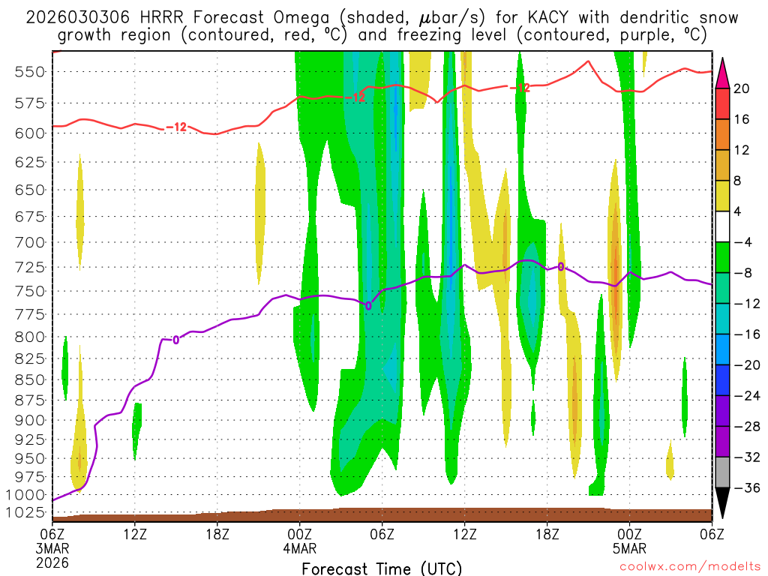768x576 pixels.
Task: Click the orange 12 legend swatch
Action: point(722,134)
